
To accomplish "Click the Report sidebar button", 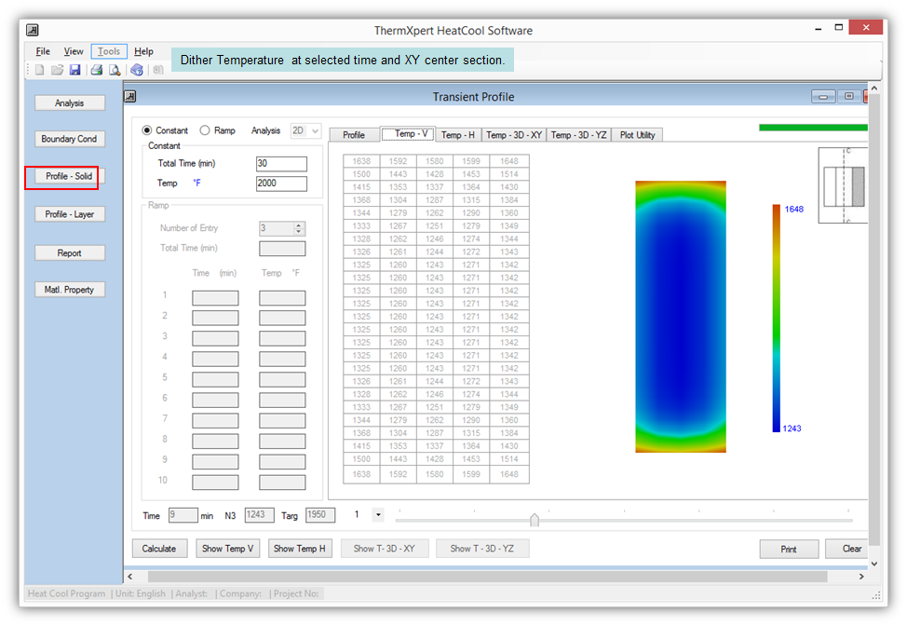I will 70,252.
